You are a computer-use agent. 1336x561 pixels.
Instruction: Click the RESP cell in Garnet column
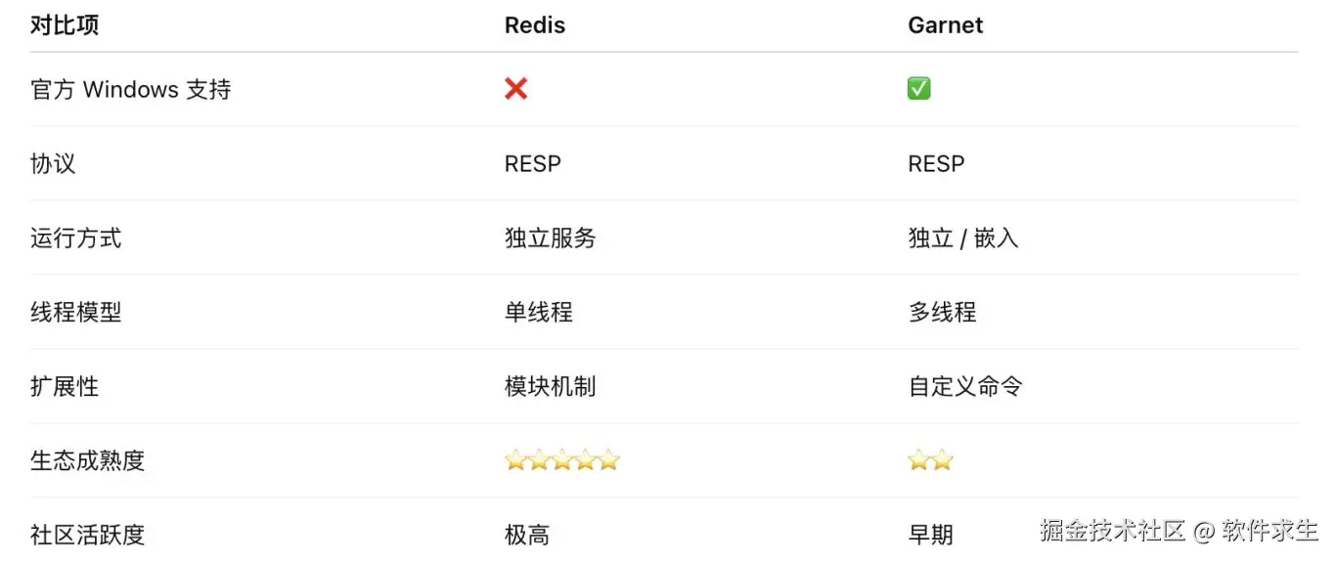coord(936,164)
